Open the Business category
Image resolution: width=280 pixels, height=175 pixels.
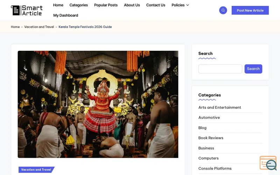pyautogui.click(x=206, y=148)
